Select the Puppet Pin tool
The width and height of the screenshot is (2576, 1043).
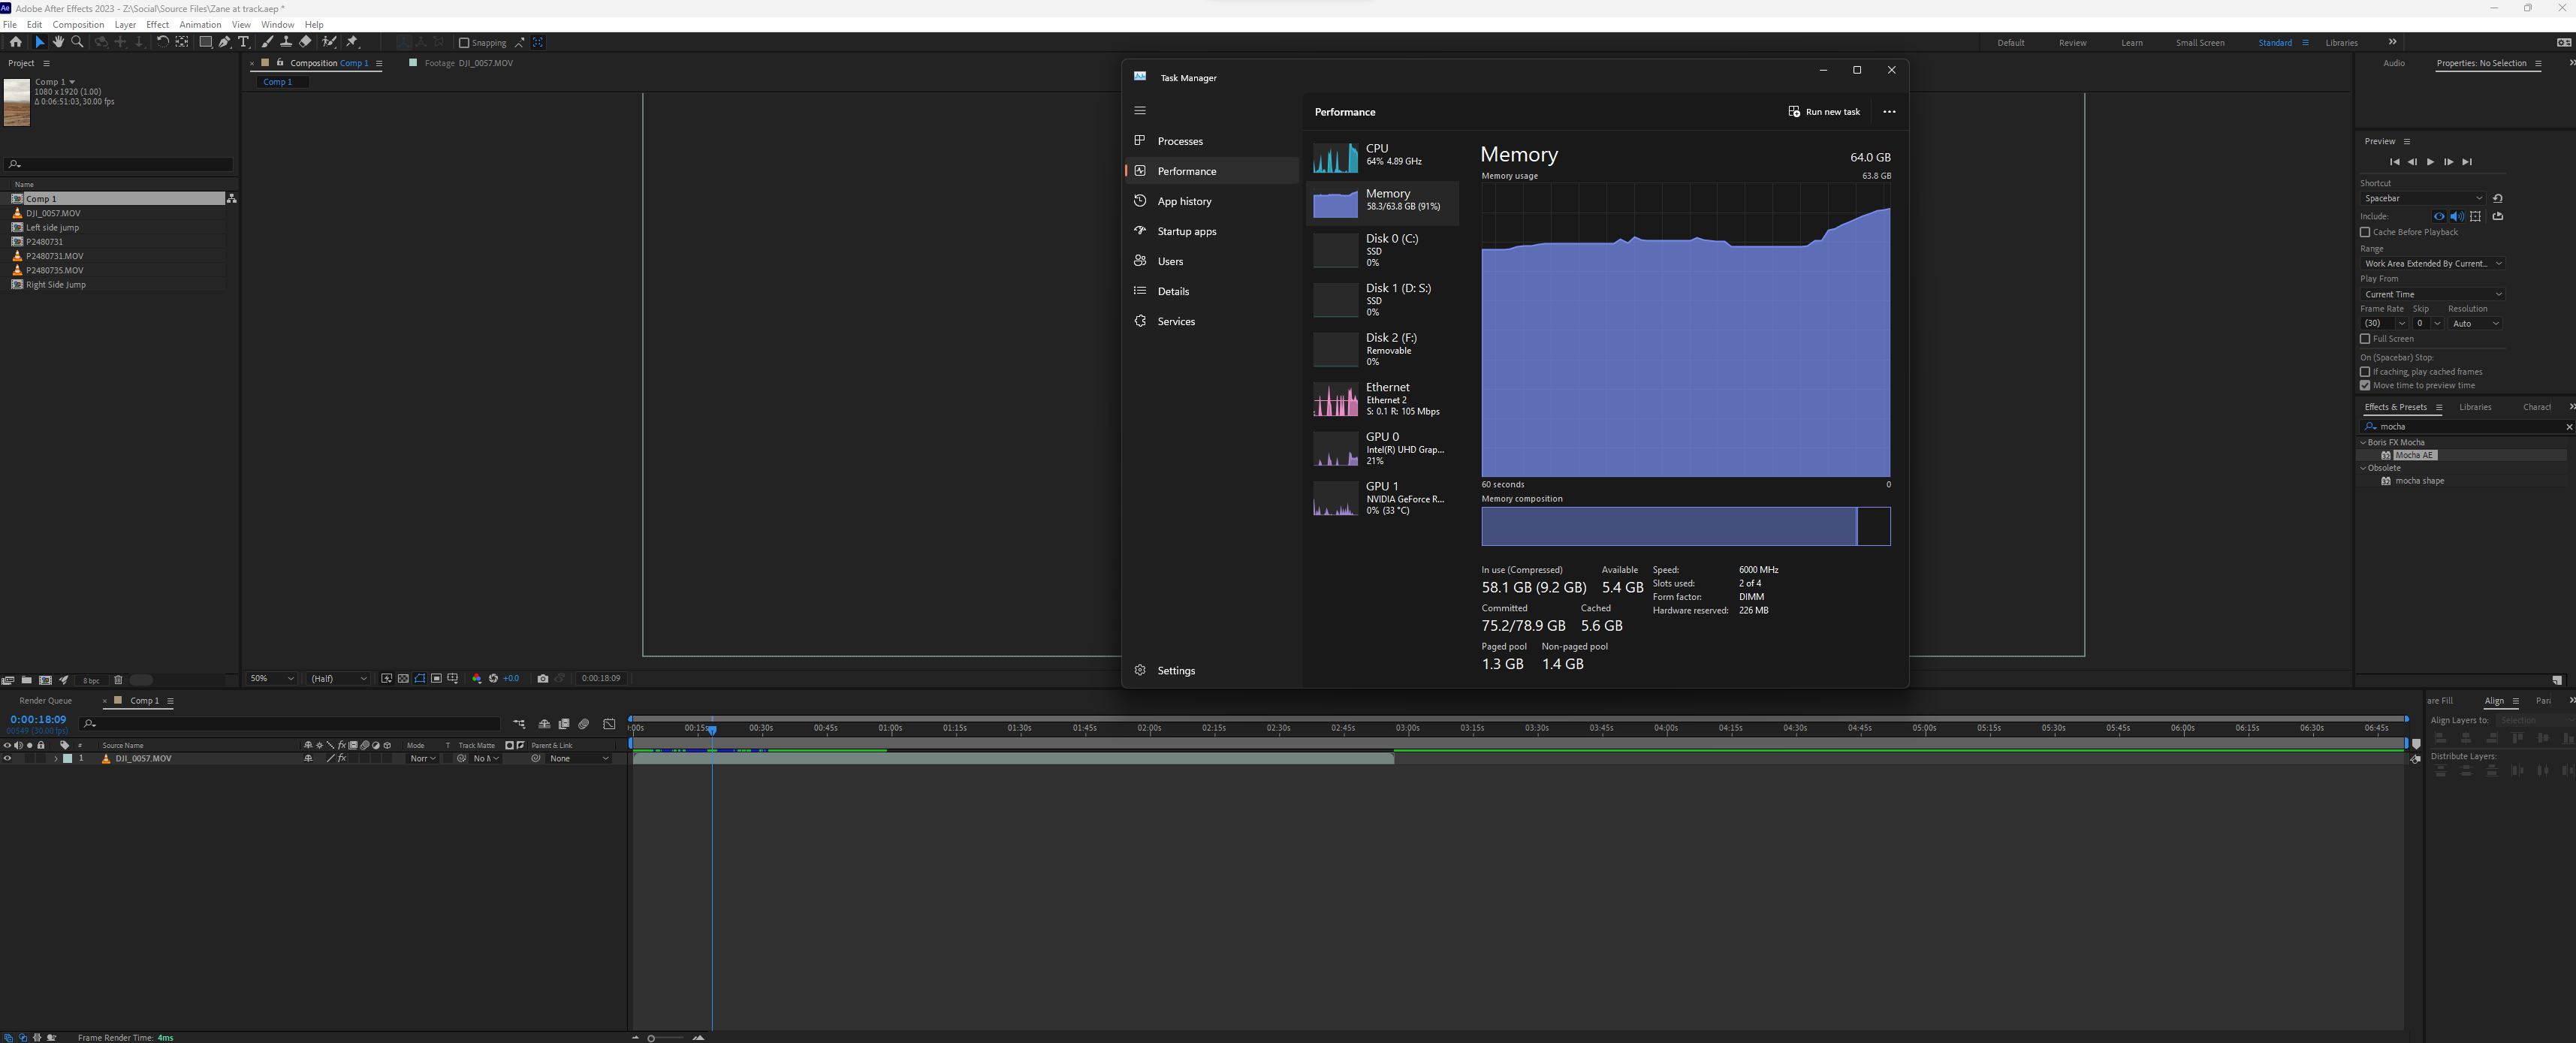click(x=353, y=42)
